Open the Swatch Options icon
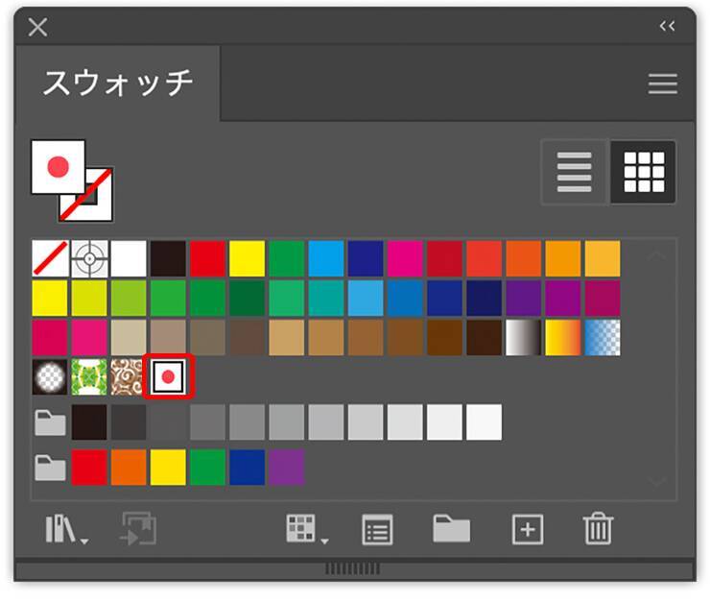 point(377,529)
